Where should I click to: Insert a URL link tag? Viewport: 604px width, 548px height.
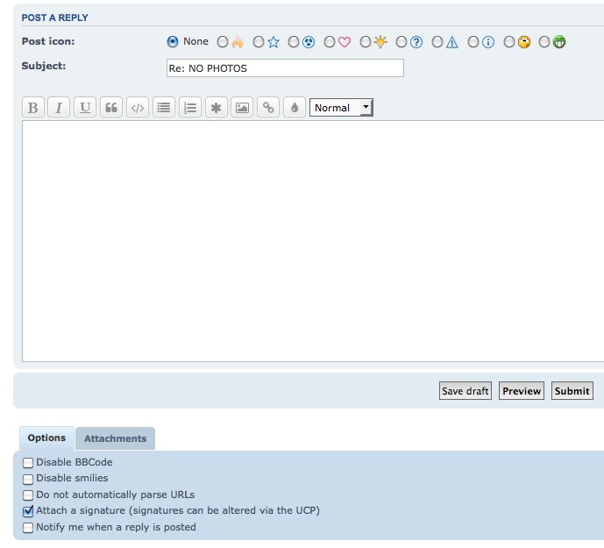coord(268,108)
